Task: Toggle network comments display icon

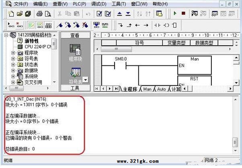Action: 40,25
